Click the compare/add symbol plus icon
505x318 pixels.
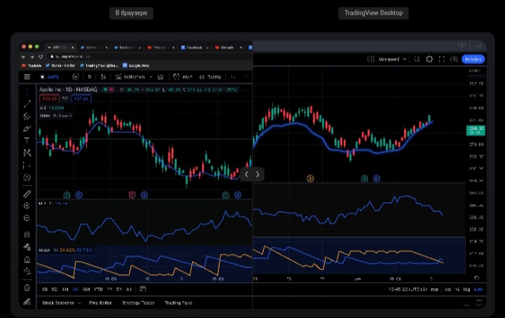75,77
